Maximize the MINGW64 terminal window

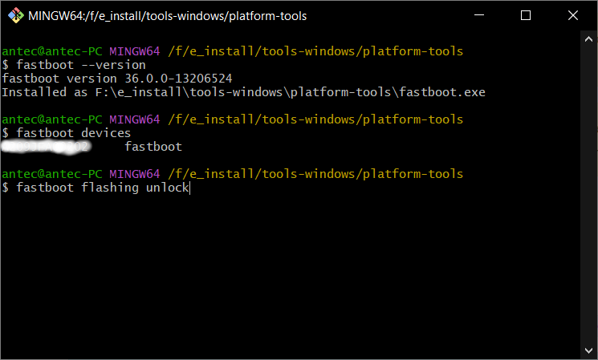coord(526,15)
